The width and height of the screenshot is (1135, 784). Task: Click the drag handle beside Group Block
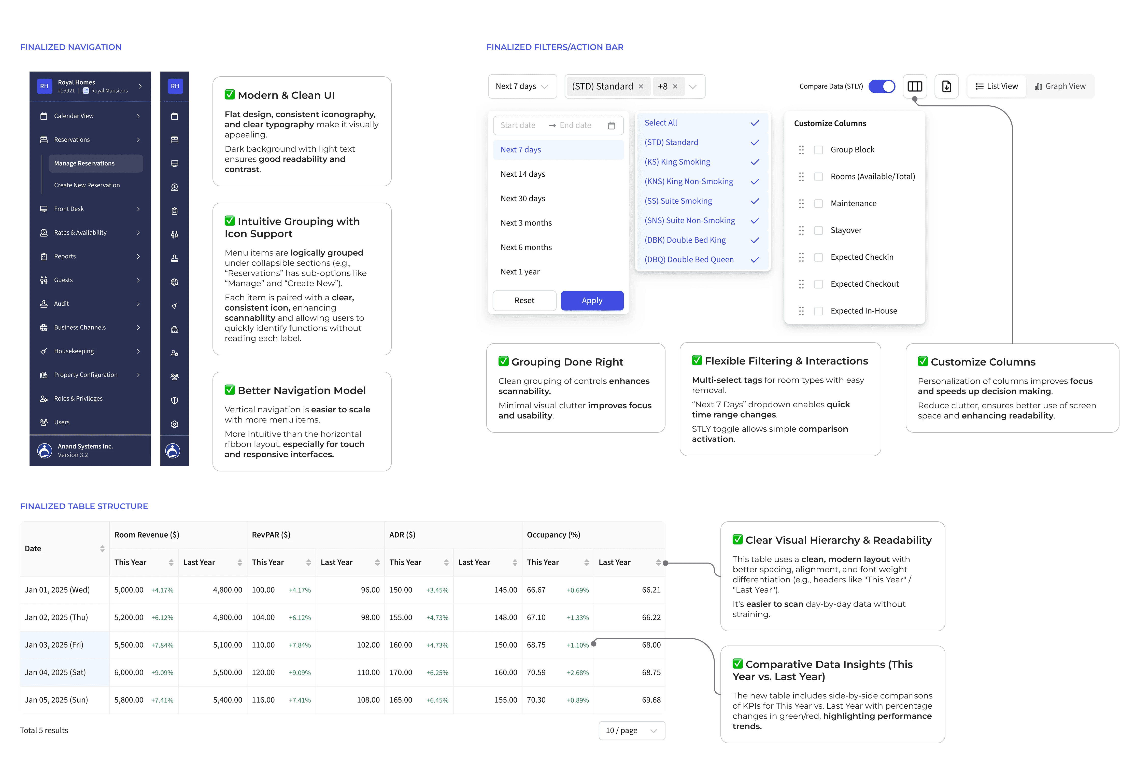tap(801, 150)
